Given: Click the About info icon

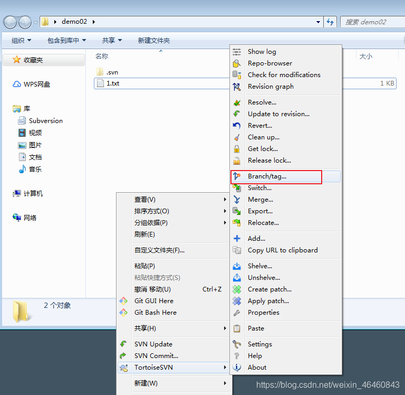Looking at the screenshot, I should pos(237,368).
